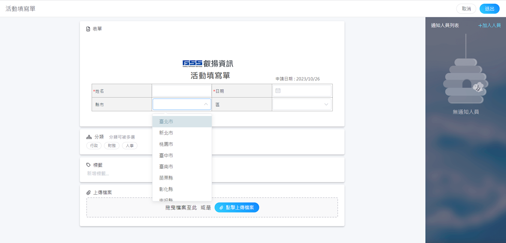Click the hierarchy icon beside 分類
The image size is (506, 243).
pyautogui.click(x=89, y=137)
